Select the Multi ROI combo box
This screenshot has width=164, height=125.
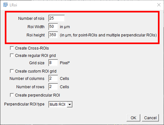pos(61,105)
